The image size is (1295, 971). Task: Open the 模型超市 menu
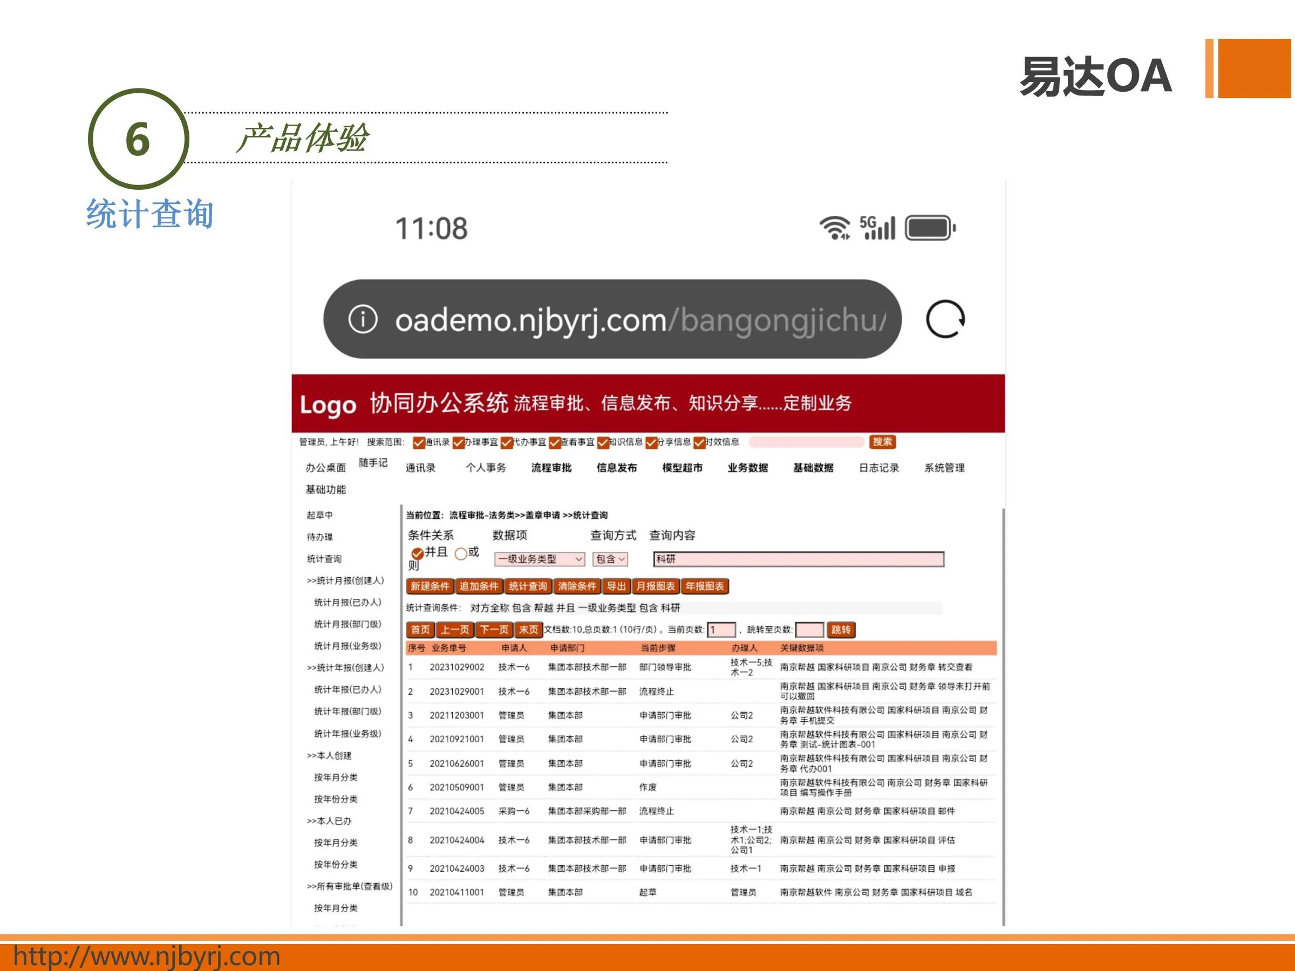coord(683,468)
